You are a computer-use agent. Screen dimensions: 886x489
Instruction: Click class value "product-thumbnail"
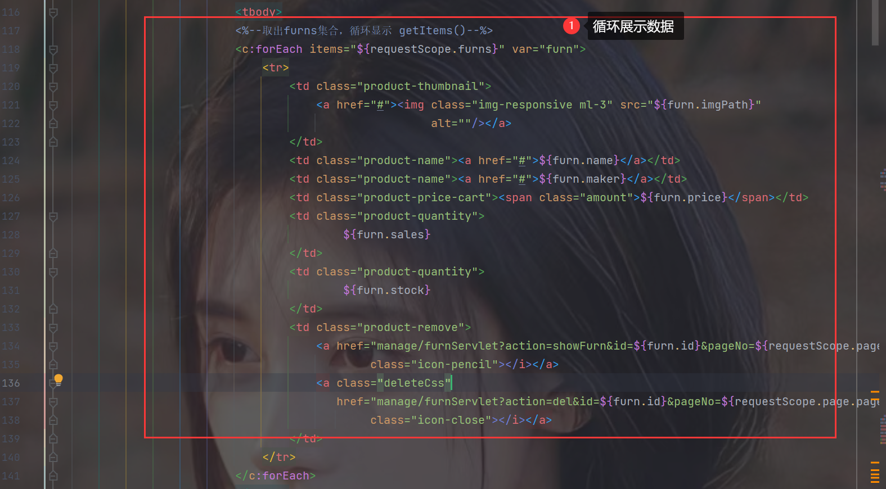pos(421,87)
